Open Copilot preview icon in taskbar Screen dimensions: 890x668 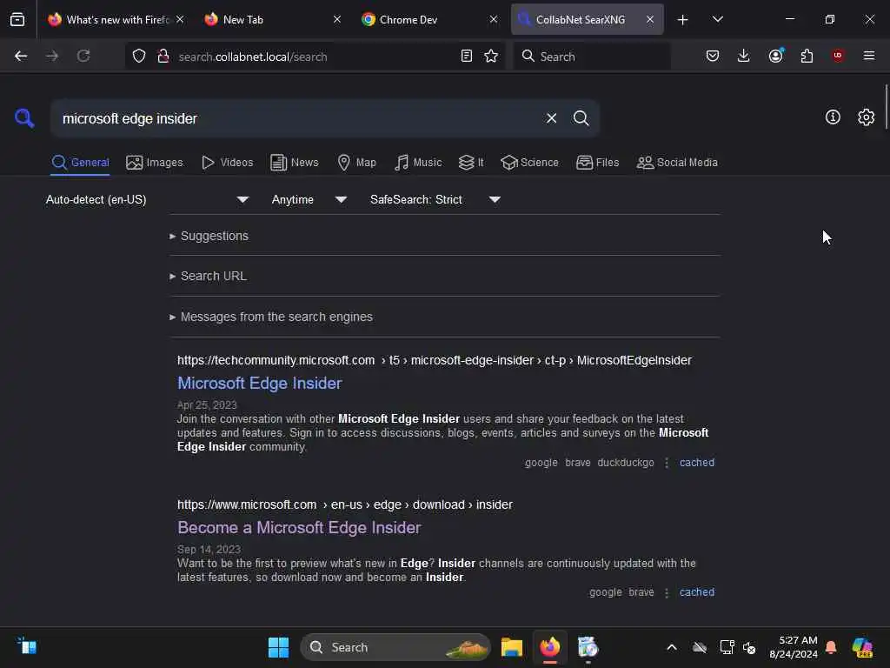click(862, 647)
